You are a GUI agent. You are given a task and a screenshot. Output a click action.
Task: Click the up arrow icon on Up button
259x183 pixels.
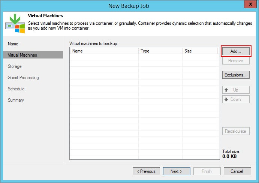coord(226,90)
